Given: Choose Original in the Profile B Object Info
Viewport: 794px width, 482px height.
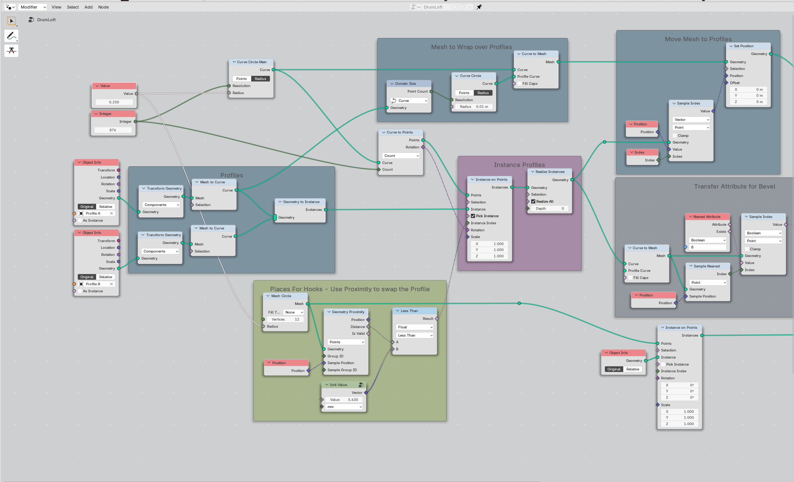Looking at the screenshot, I should coord(87,277).
